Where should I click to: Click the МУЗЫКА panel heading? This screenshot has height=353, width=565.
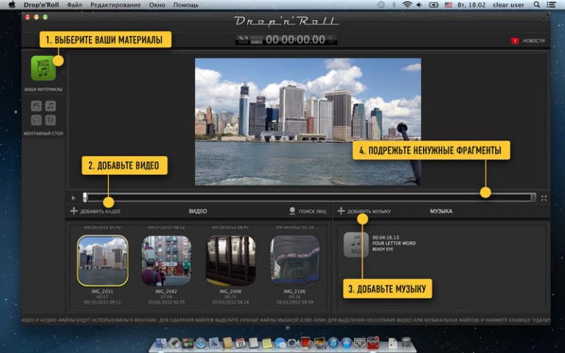pyautogui.click(x=441, y=211)
